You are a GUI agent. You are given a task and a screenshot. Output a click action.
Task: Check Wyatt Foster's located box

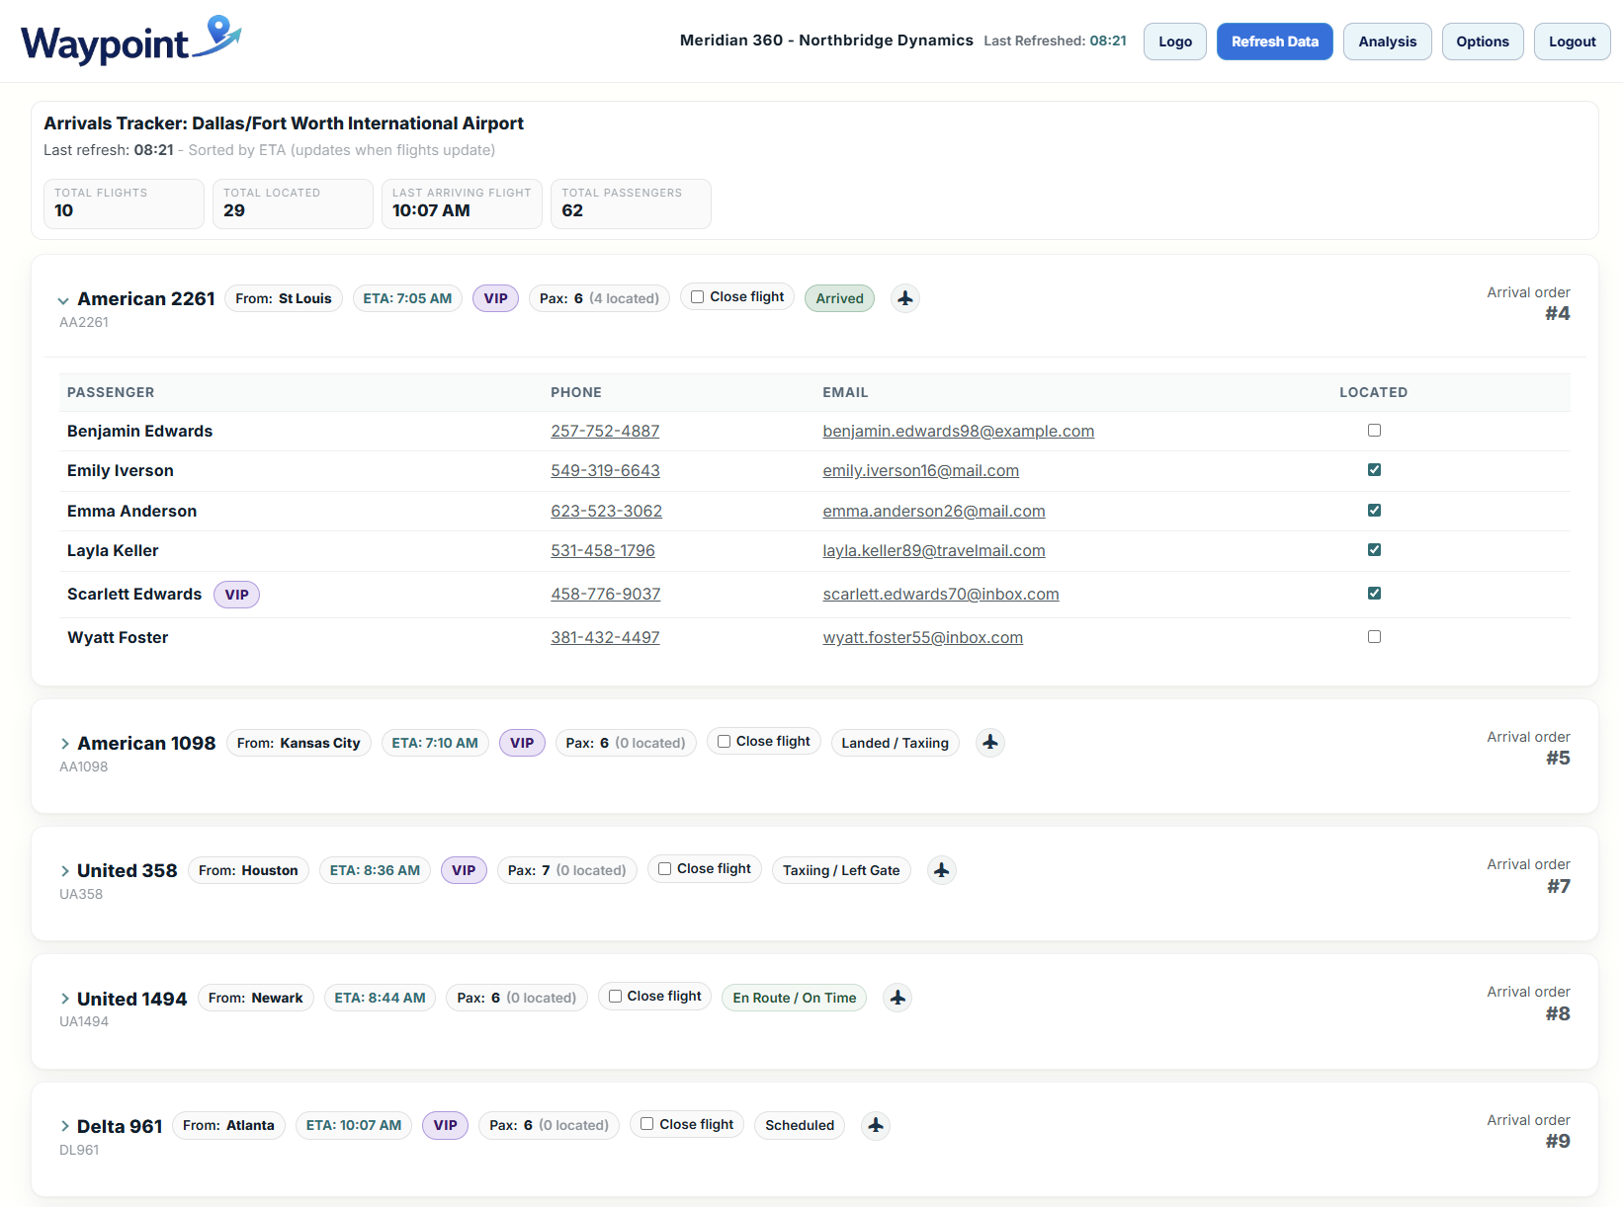tap(1374, 637)
